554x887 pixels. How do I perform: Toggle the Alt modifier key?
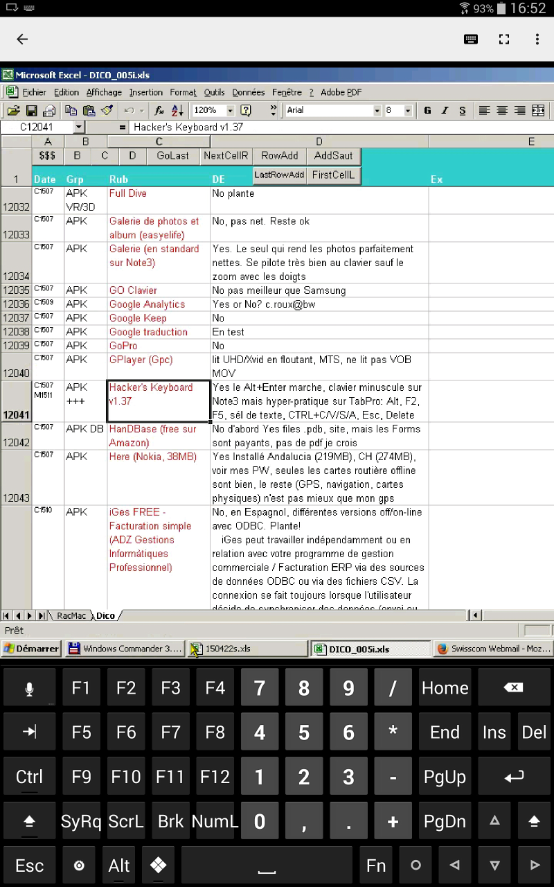pos(119,866)
